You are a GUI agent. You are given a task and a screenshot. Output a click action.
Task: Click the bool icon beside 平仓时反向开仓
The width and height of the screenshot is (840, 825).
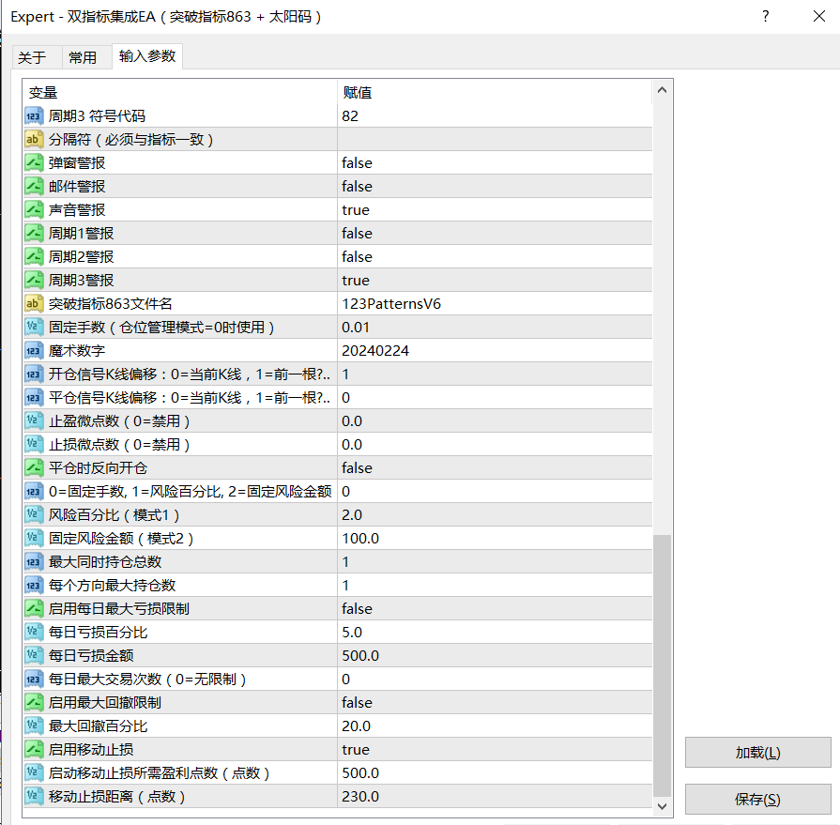[33, 468]
